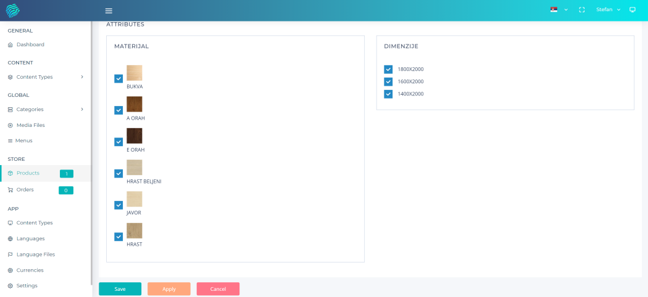The image size is (648, 297).
Task: Open the language flag dropdown
Action: tap(559, 10)
